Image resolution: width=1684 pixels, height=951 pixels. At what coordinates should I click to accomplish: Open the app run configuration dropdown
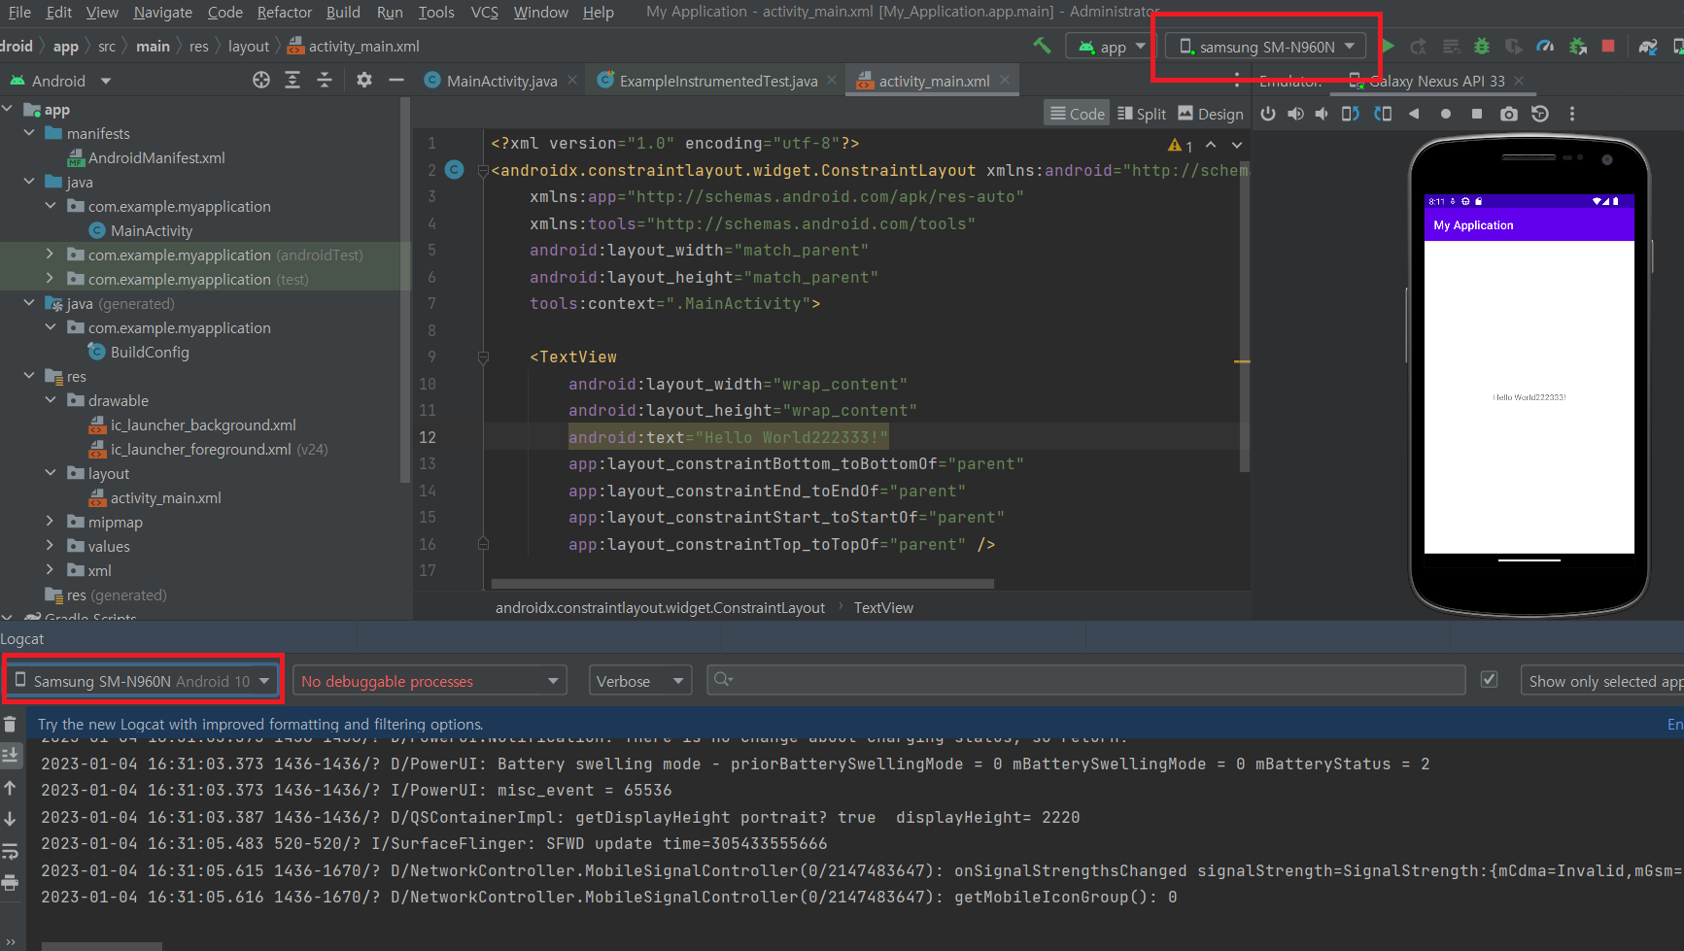click(x=1112, y=47)
